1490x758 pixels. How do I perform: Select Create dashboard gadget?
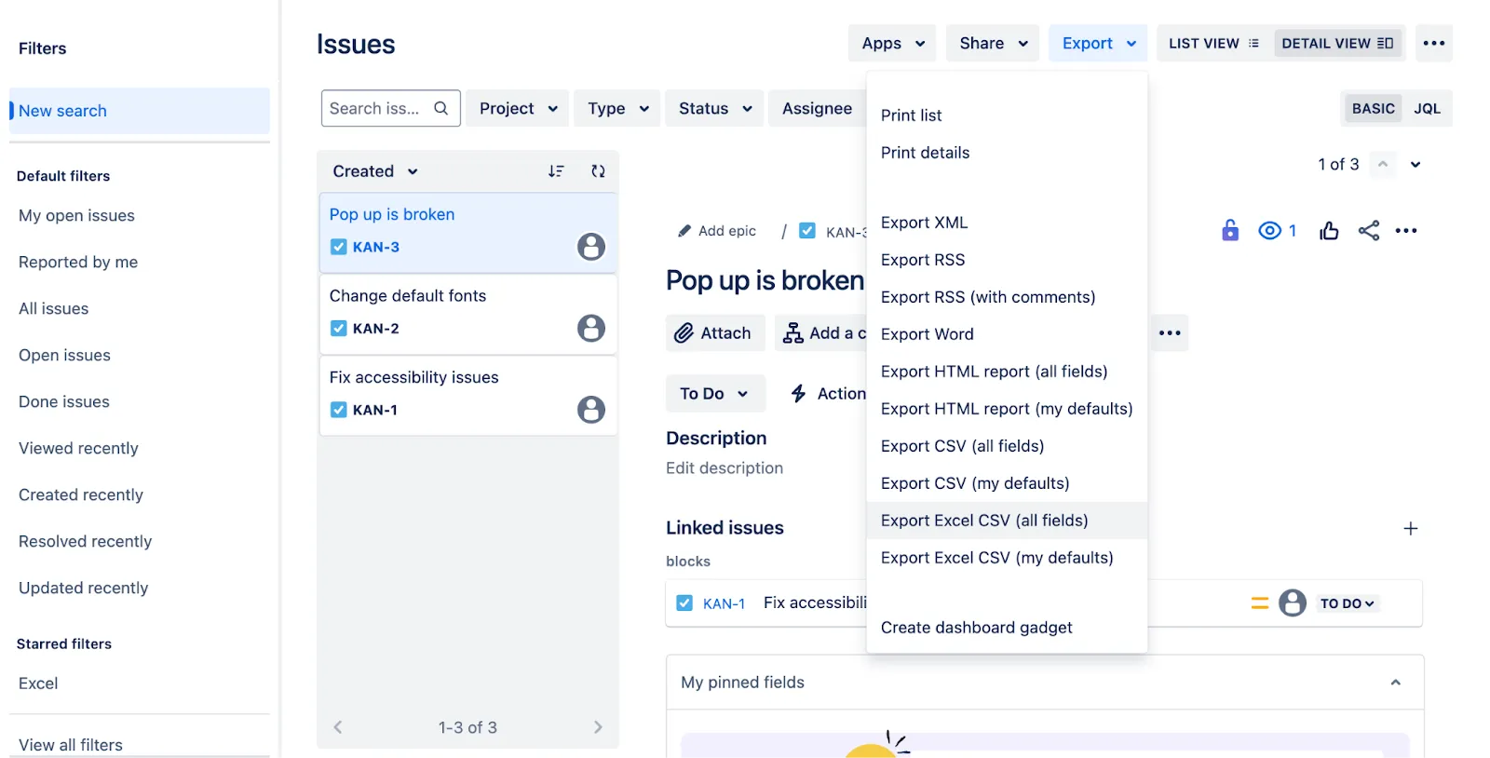(x=1007, y=628)
